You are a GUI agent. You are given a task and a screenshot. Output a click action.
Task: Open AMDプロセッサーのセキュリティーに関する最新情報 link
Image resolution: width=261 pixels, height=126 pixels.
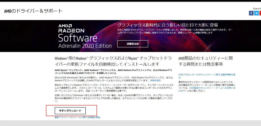pos(207,76)
